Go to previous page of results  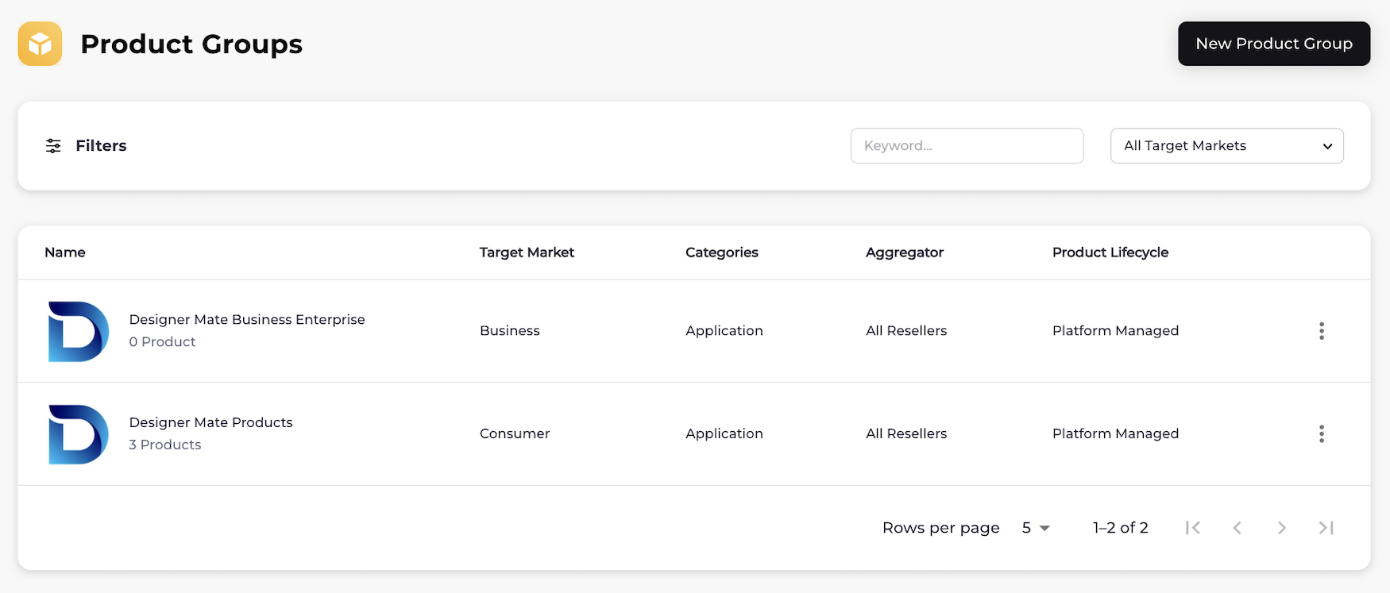pyautogui.click(x=1237, y=528)
